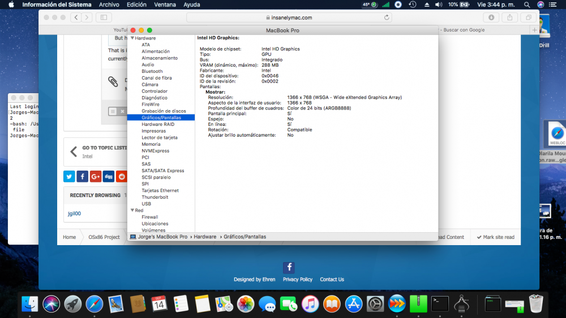Viewport: 566px width, 318px height.
Task: Open Calendar icon showing 14
Action: (159, 303)
